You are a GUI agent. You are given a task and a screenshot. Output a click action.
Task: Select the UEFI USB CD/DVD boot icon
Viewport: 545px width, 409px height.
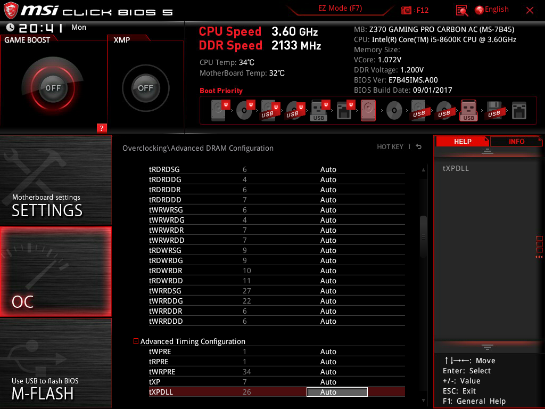[x=295, y=110]
